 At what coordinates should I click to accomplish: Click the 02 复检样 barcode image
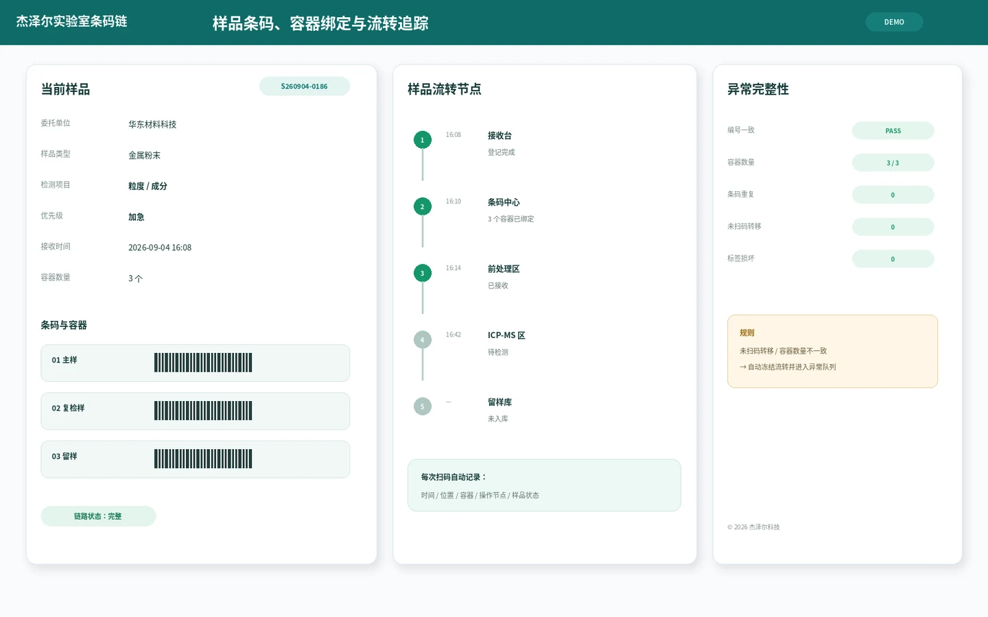[x=203, y=411]
